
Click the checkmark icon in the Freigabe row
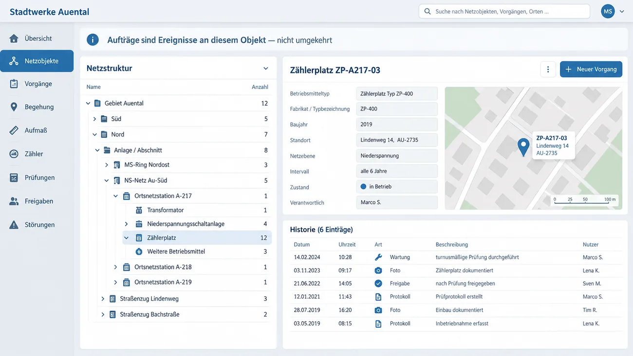[378, 284]
